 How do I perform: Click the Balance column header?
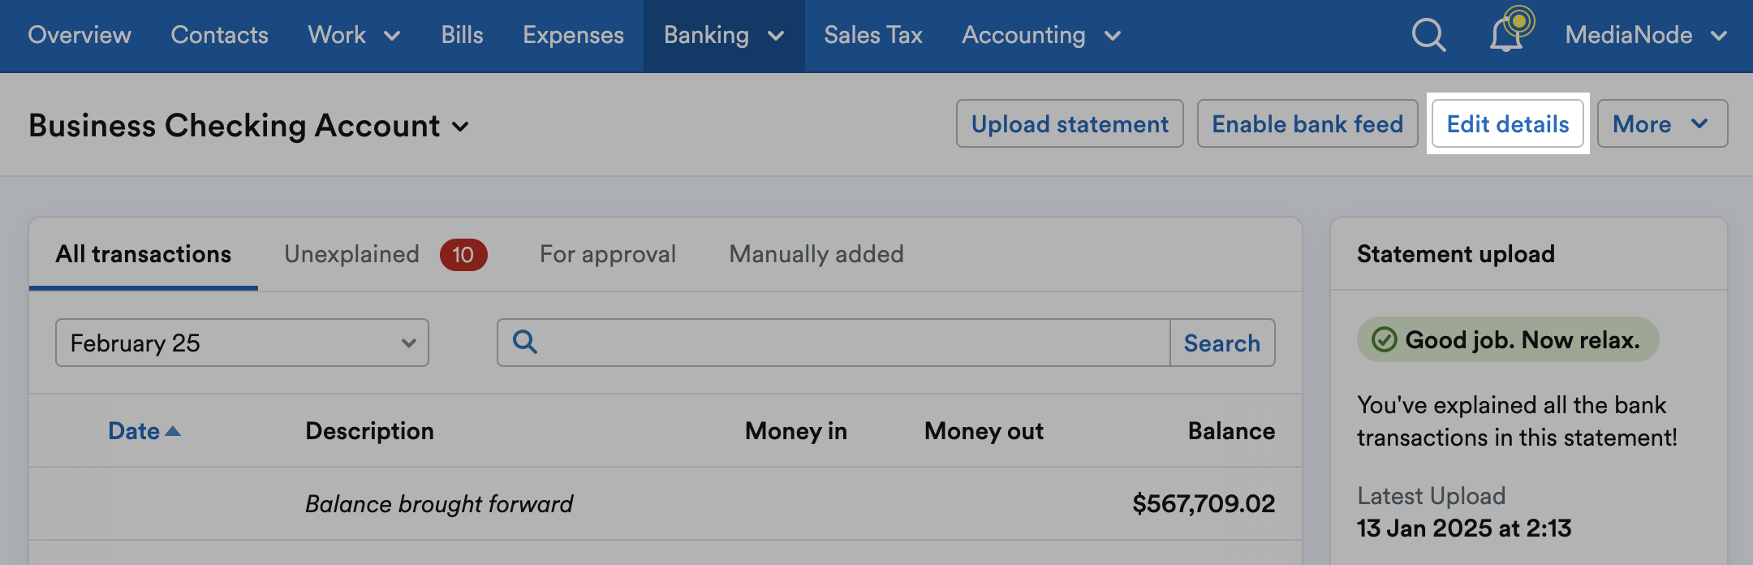pos(1231,431)
